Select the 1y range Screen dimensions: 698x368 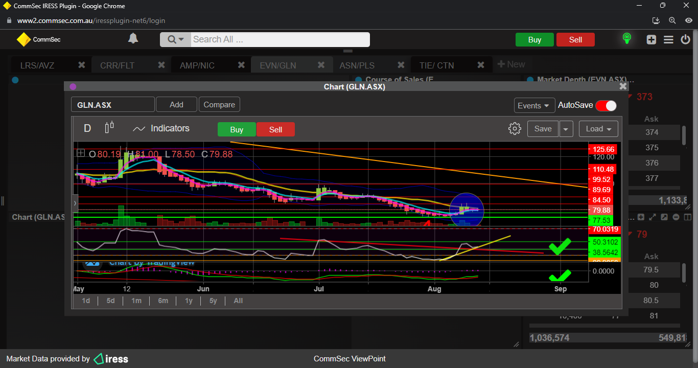189,301
